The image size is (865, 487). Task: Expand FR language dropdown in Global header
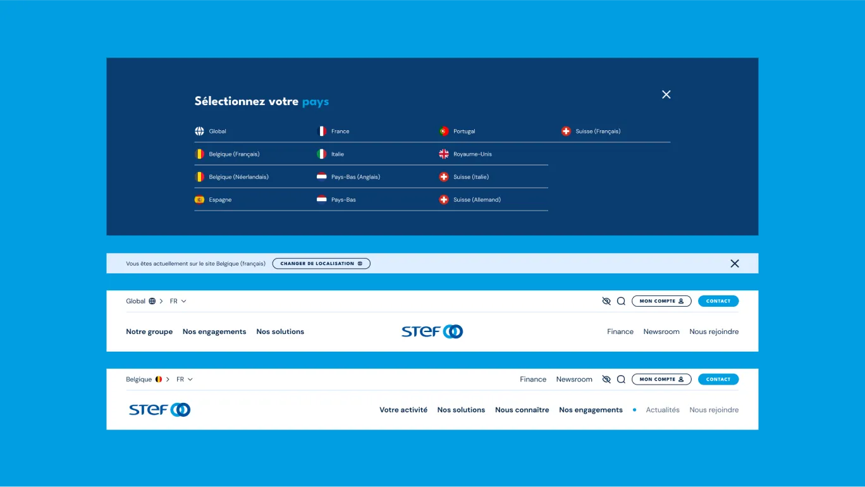(x=178, y=301)
